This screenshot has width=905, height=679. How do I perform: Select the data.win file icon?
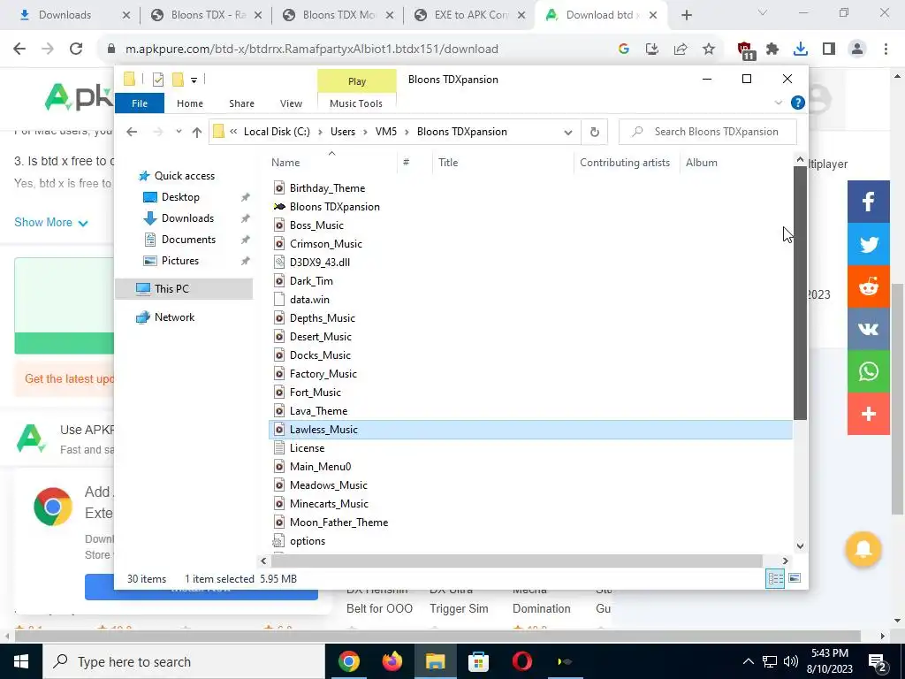point(279,300)
